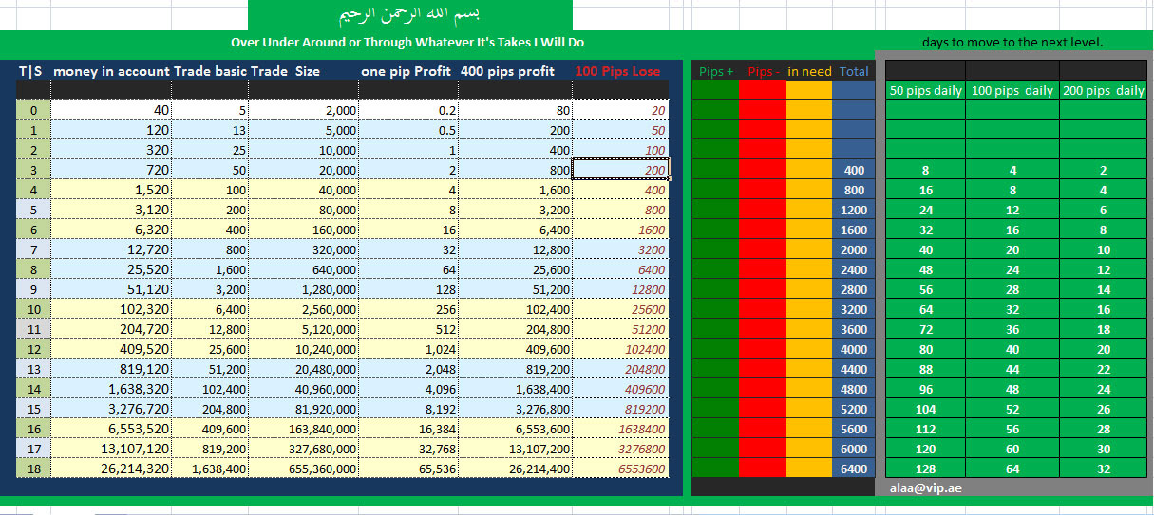Click the T|S row label '0'
The height and width of the screenshot is (515, 1154).
click(x=33, y=110)
